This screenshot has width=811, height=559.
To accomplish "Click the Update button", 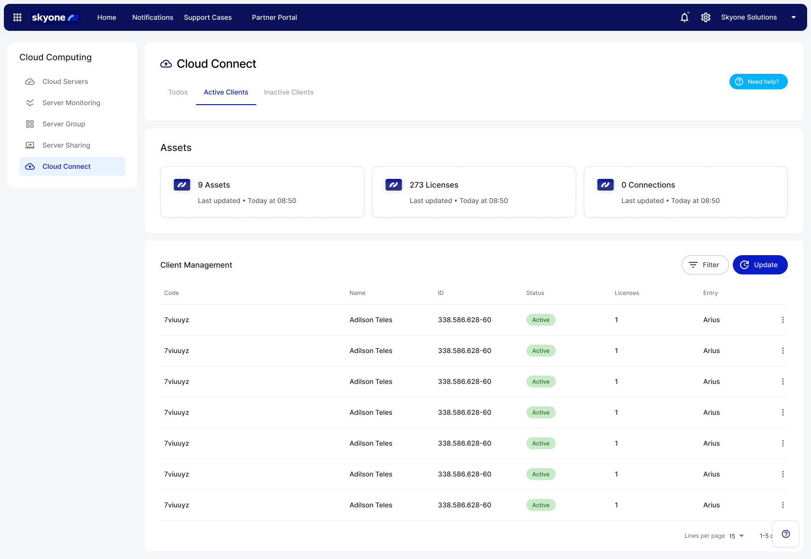I will pos(760,265).
